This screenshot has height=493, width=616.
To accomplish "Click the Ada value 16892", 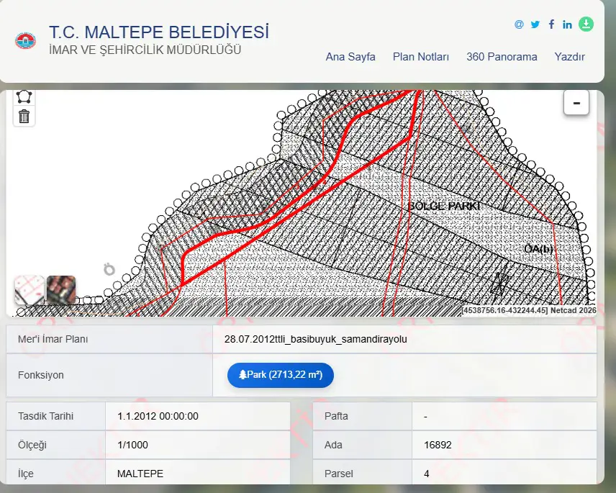I will point(438,445).
